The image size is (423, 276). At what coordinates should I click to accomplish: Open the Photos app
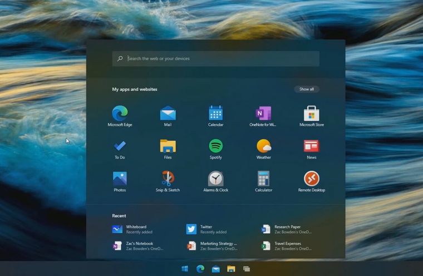pyautogui.click(x=120, y=181)
